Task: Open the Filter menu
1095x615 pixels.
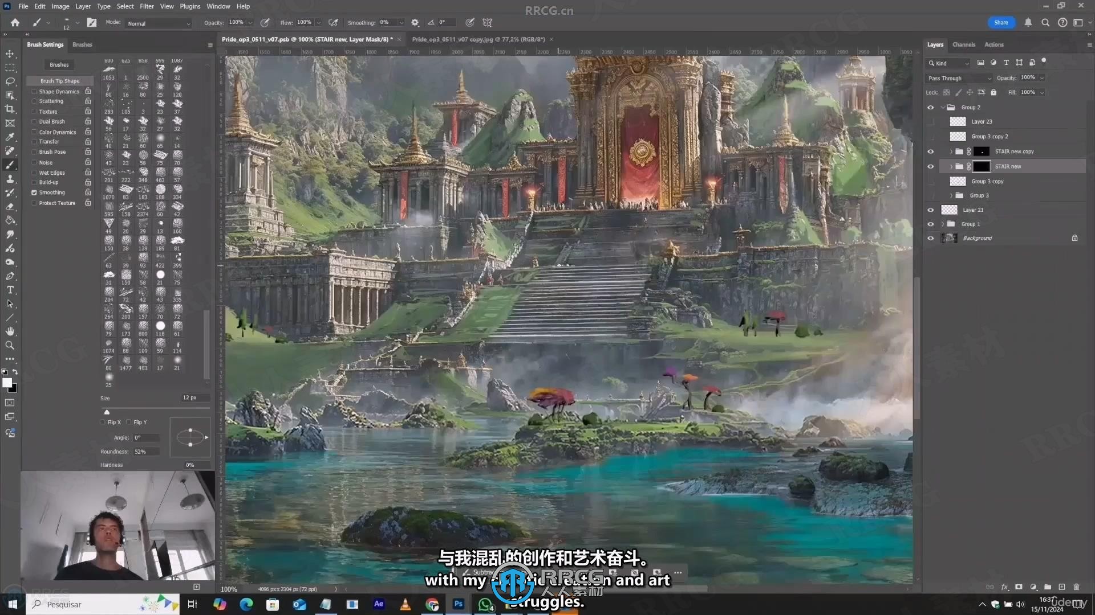Action: click(x=147, y=6)
